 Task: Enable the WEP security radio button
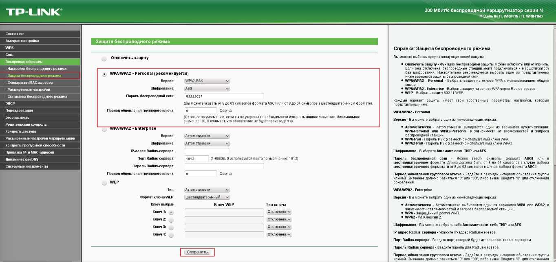[x=104, y=183]
